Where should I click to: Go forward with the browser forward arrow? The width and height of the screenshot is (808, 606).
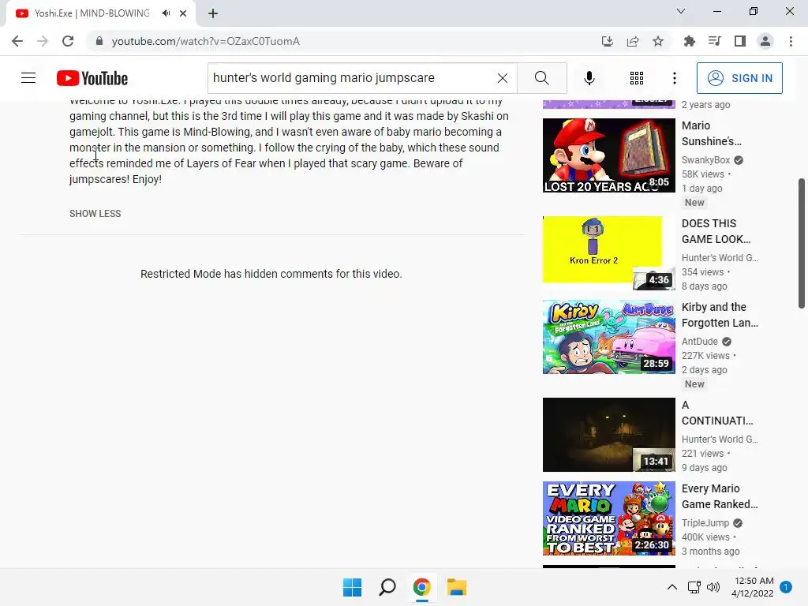click(x=43, y=41)
